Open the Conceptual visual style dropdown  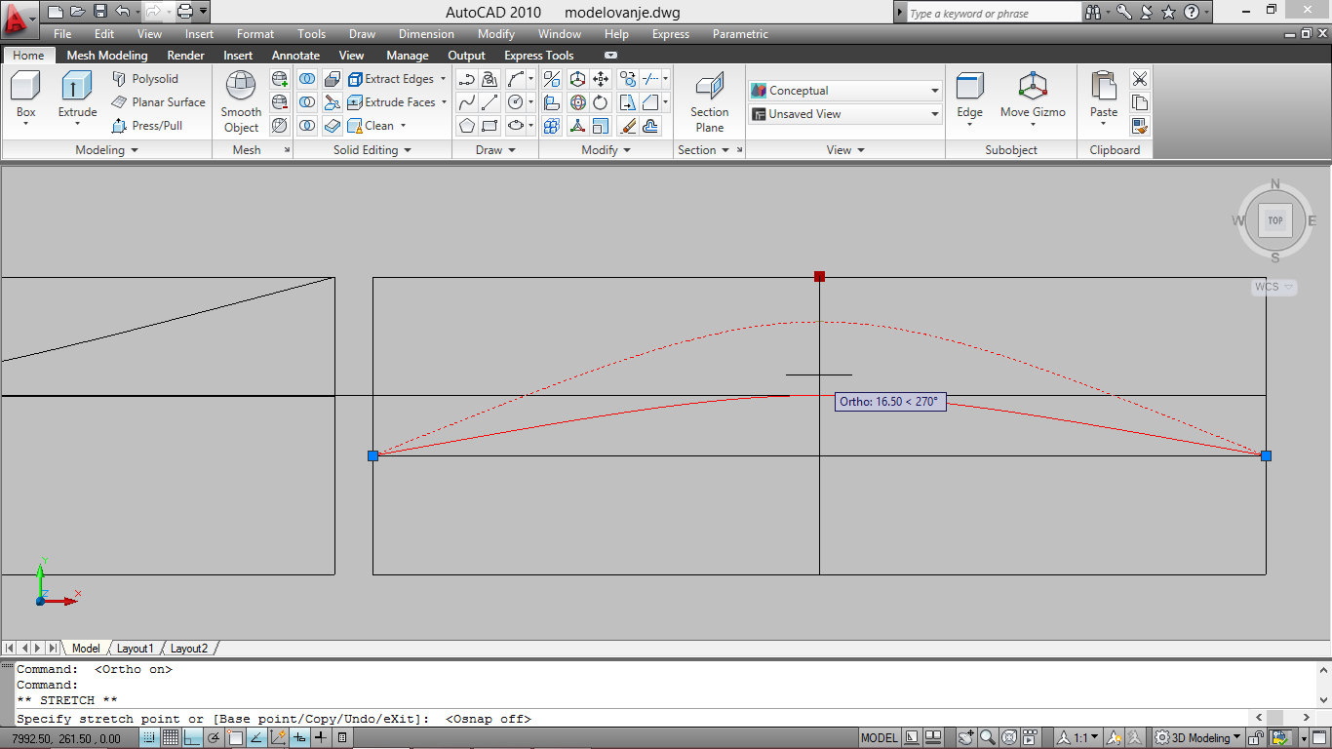pyautogui.click(x=844, y=91)
